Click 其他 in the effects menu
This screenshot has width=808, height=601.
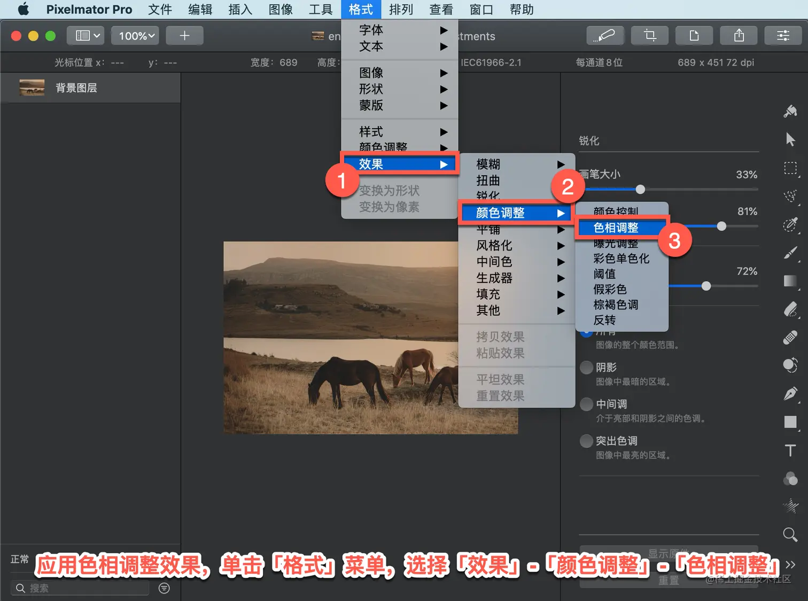point(517,310)
